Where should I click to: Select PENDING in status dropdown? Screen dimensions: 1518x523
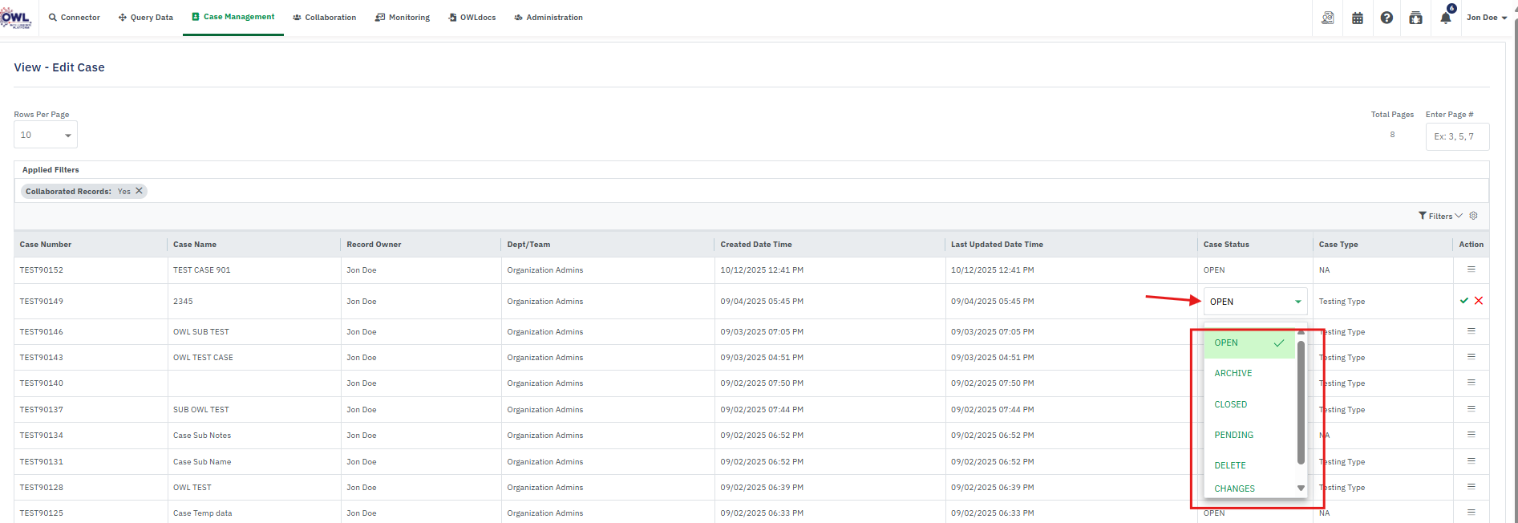point(1233,435)
